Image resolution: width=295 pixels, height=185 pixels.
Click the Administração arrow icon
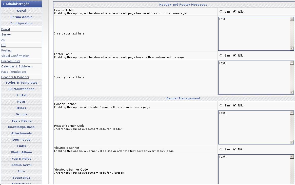(4, 4)
